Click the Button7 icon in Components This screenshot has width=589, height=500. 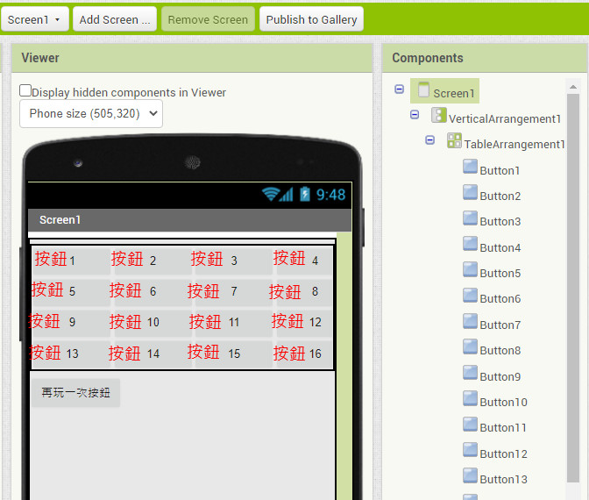click(470, 321)
